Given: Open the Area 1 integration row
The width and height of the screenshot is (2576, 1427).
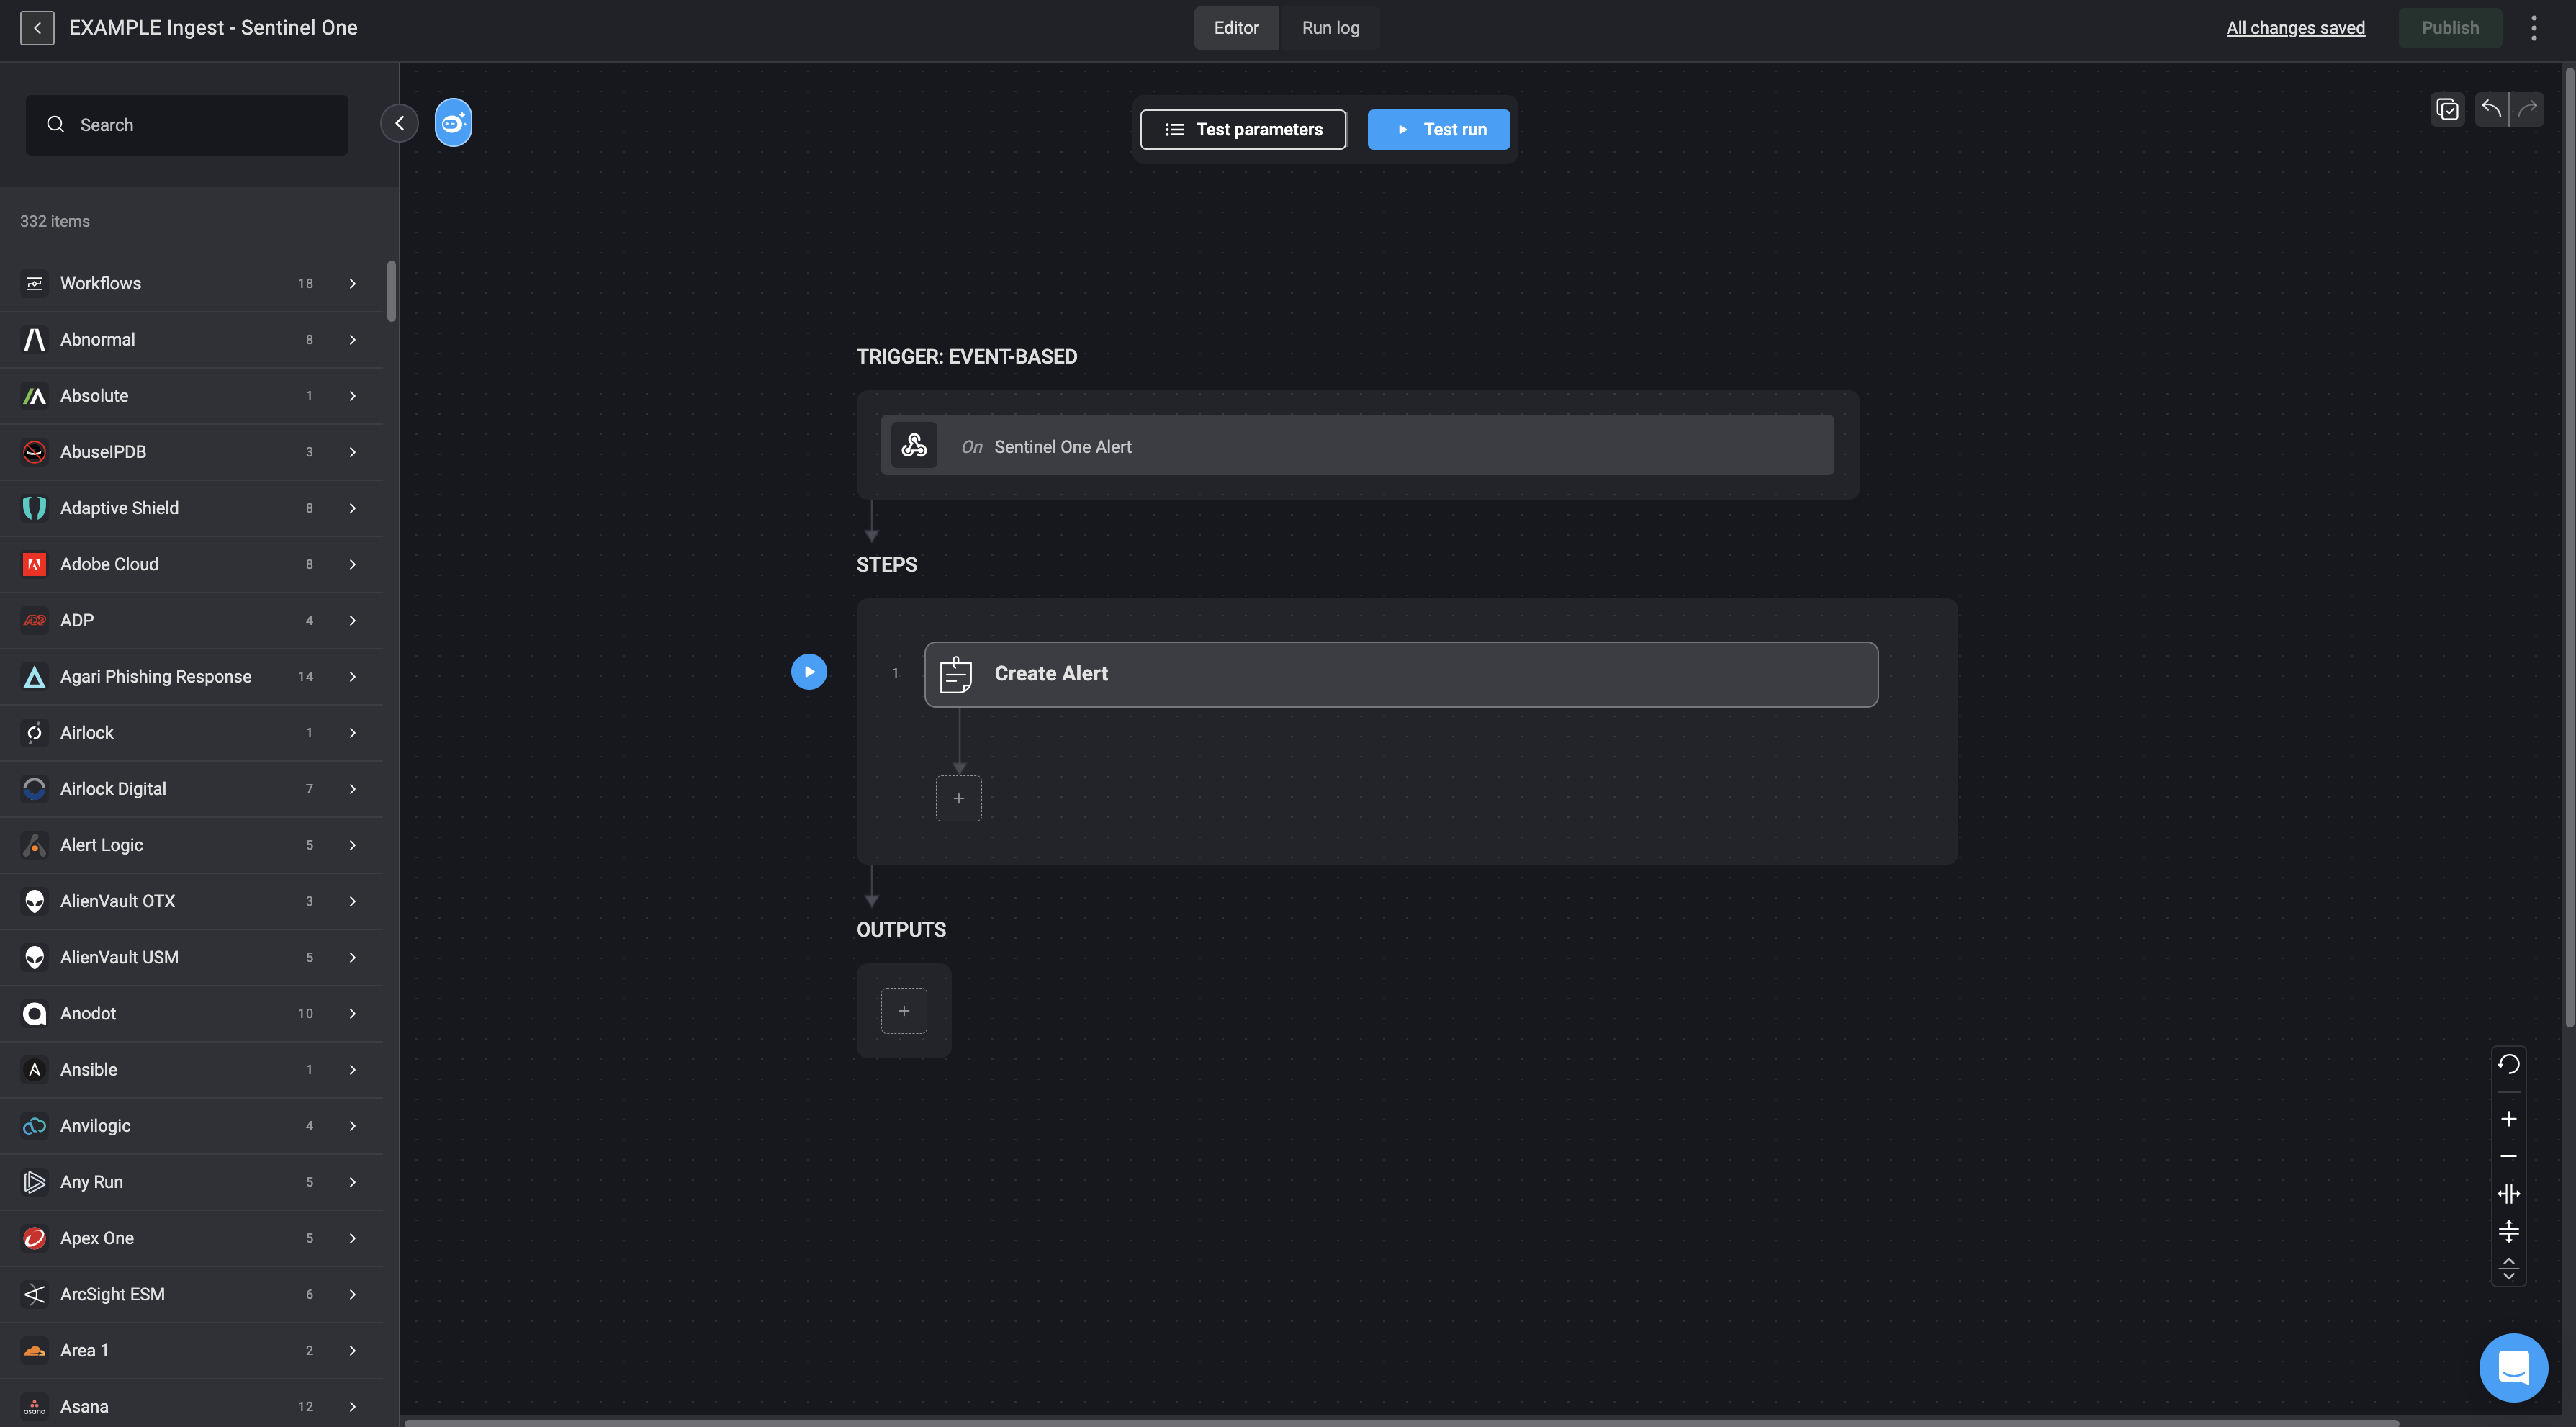Looking at the screenshot, I should click(192, 1350).
